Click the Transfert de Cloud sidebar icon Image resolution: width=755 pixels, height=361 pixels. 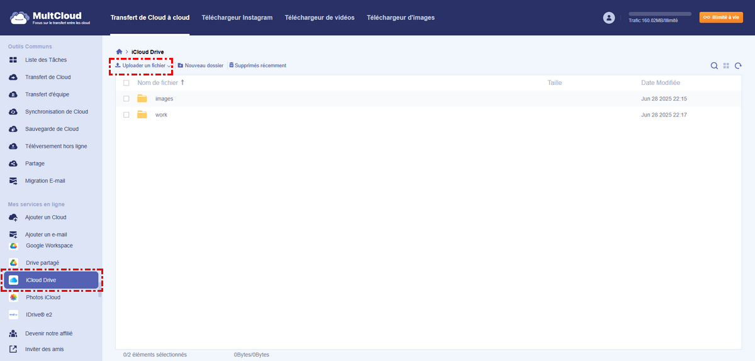point(13,77)
